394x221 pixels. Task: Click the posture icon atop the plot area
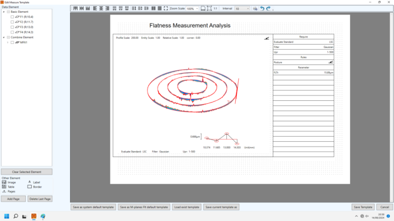point(266,38)
